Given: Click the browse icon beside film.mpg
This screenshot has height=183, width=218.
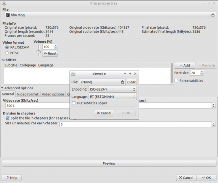Looking at the screenshot, I should click(213, 15).
